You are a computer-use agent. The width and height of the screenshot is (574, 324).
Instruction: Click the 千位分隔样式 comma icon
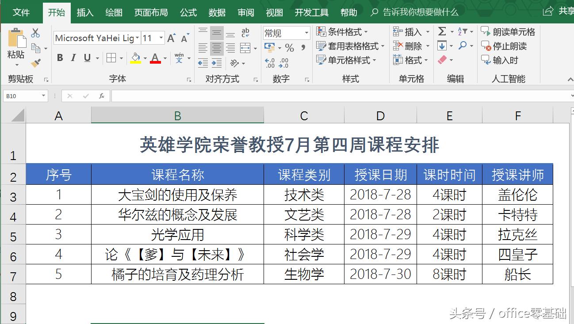[x=303, y=47]
